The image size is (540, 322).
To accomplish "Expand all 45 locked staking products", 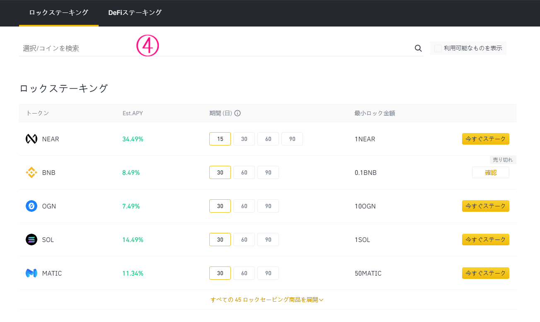I will [267, 300].
